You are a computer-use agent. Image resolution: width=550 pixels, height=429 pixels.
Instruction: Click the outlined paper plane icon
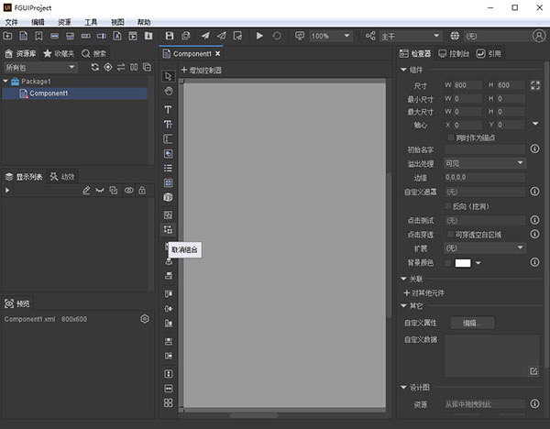click(x=221, y=36)
